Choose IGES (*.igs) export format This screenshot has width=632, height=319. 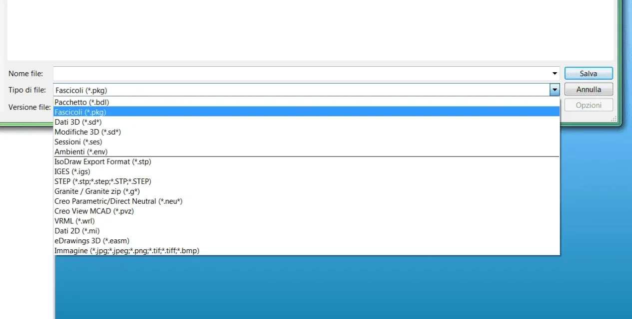point(72,171)
